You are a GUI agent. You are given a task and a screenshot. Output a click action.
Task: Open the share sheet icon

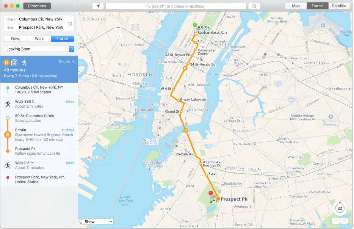pyautogui.click(x=254, y=6)
